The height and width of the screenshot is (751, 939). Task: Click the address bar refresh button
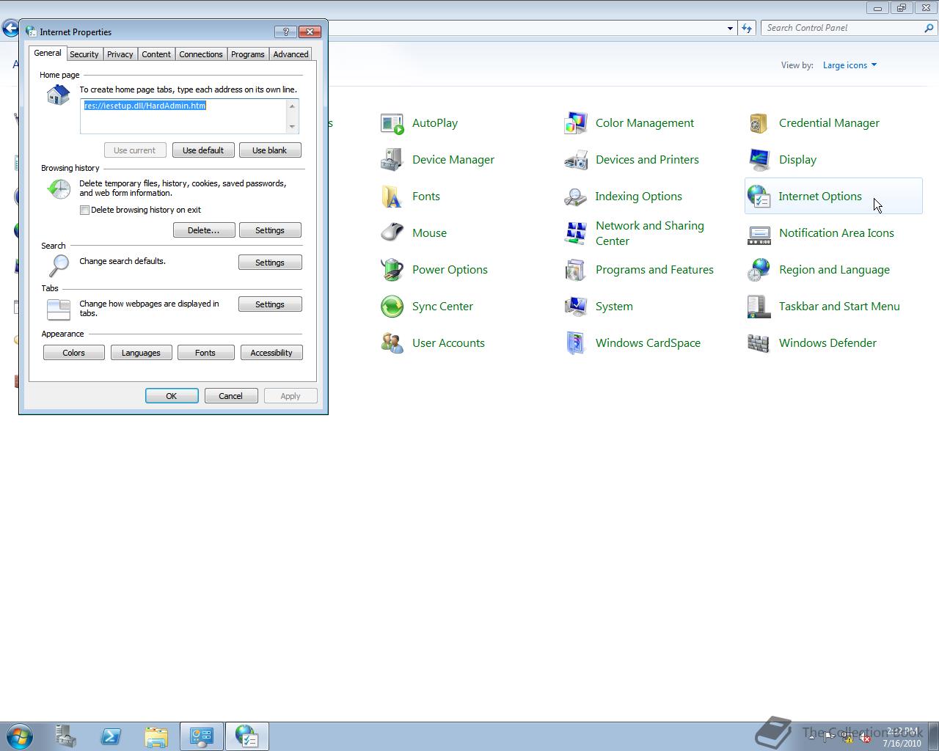pos(747,28)
